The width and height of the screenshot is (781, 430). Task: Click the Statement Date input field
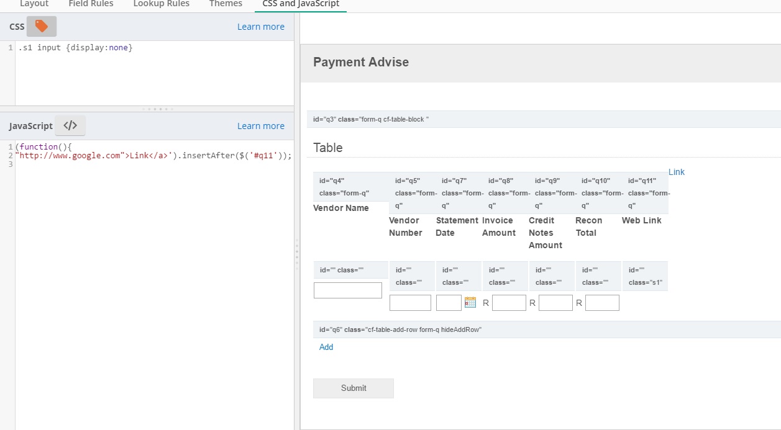[x=449, y=303]
